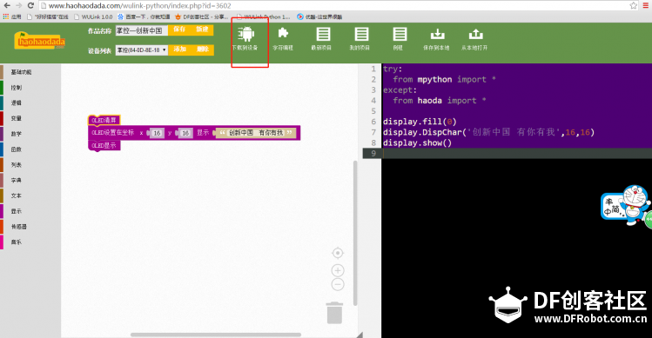The height and width of the screenshot is (338, 652).
Task: Select the OLED显示 block
Action: [x=104, y=145]
